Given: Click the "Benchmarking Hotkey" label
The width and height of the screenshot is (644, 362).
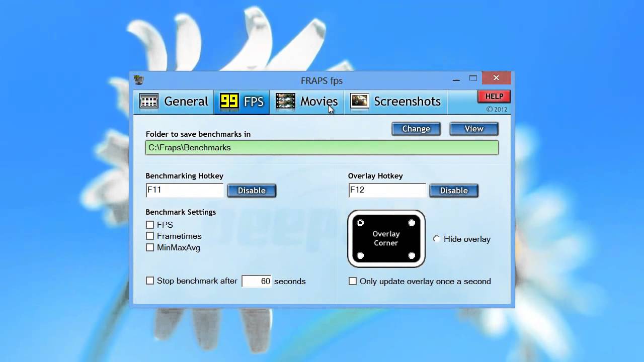Looking at the screenshot, I should click(x=185, y=176).
